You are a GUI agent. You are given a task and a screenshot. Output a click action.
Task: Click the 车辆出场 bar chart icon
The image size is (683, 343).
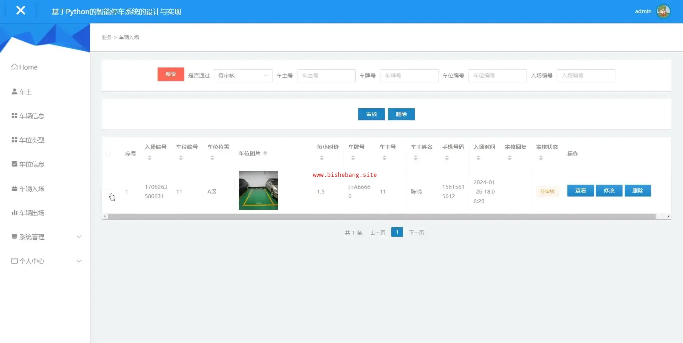point(14,213)
